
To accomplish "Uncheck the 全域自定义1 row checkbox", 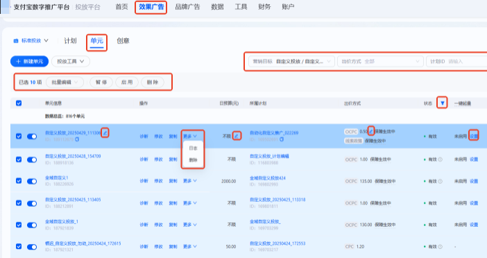I will pos(19,181).
